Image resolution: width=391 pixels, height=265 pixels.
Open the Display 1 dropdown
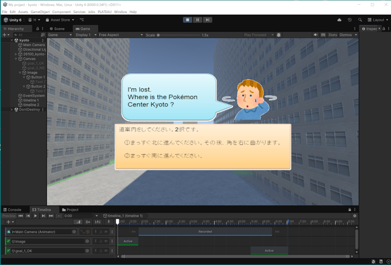pyautogui.click(x=86, y=35)
